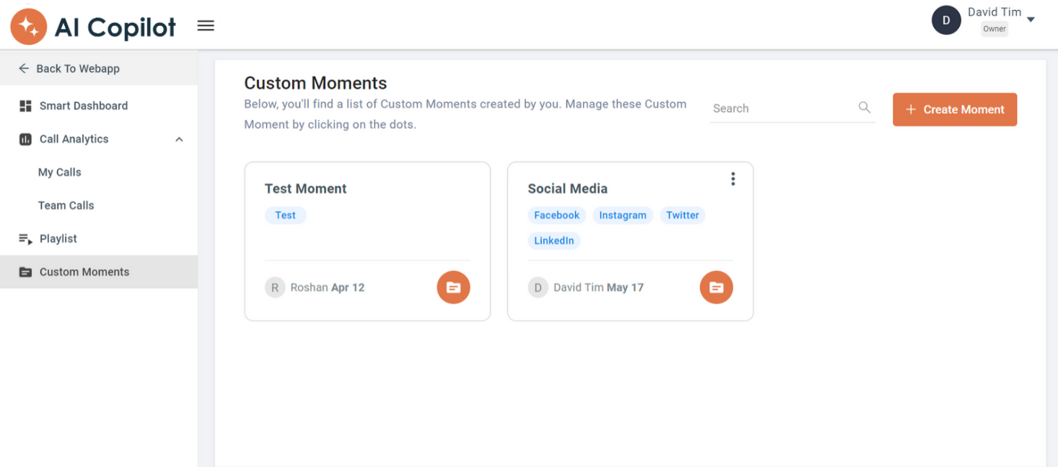The image size is (1058, 467).
Task: Click the Custom Moments folder icon
Action: click(x=25, y=272)
